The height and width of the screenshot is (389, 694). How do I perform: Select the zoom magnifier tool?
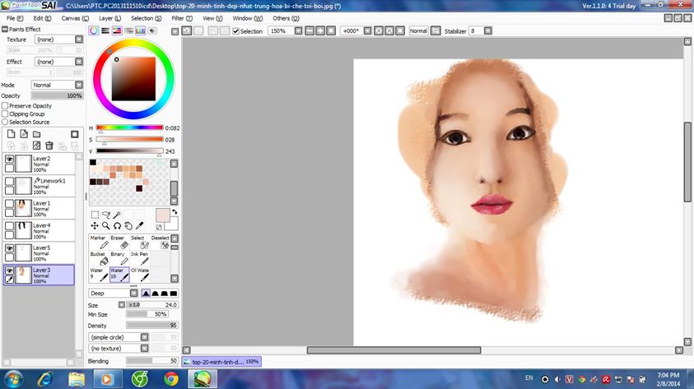point(105,226)
